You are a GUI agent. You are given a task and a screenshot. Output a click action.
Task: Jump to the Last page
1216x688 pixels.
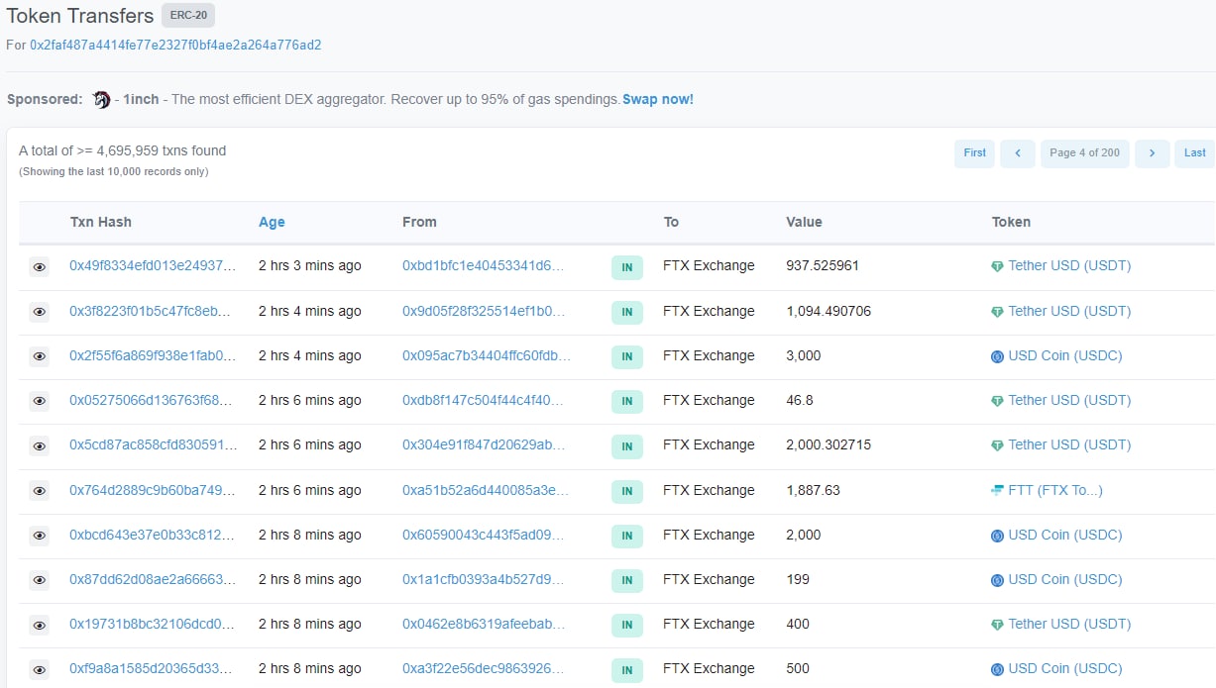click(x=1195, y=152)
